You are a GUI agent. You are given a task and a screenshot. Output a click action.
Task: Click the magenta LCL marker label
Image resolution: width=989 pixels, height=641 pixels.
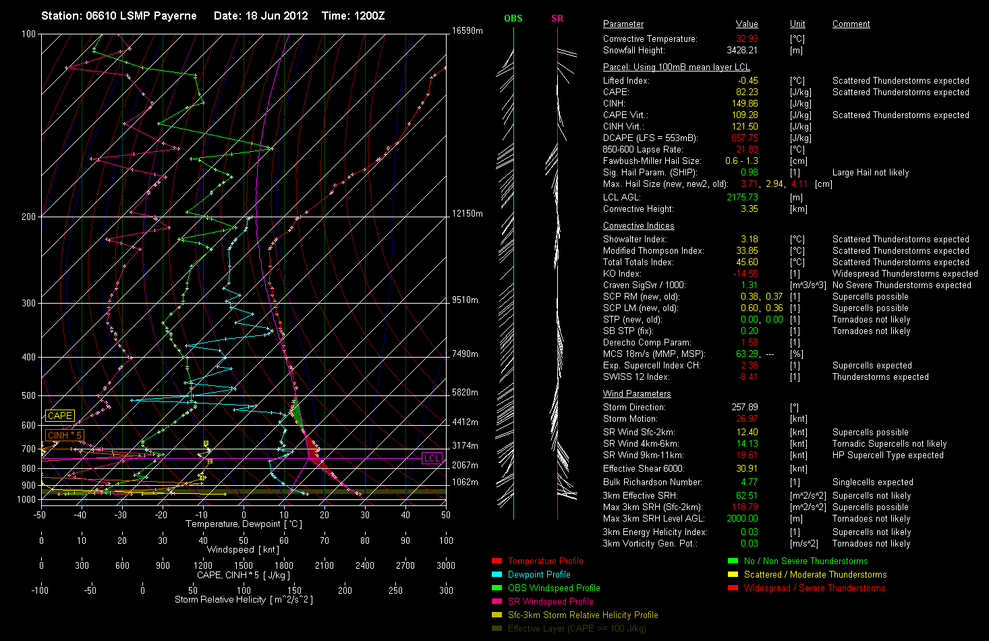pos(432,458)
